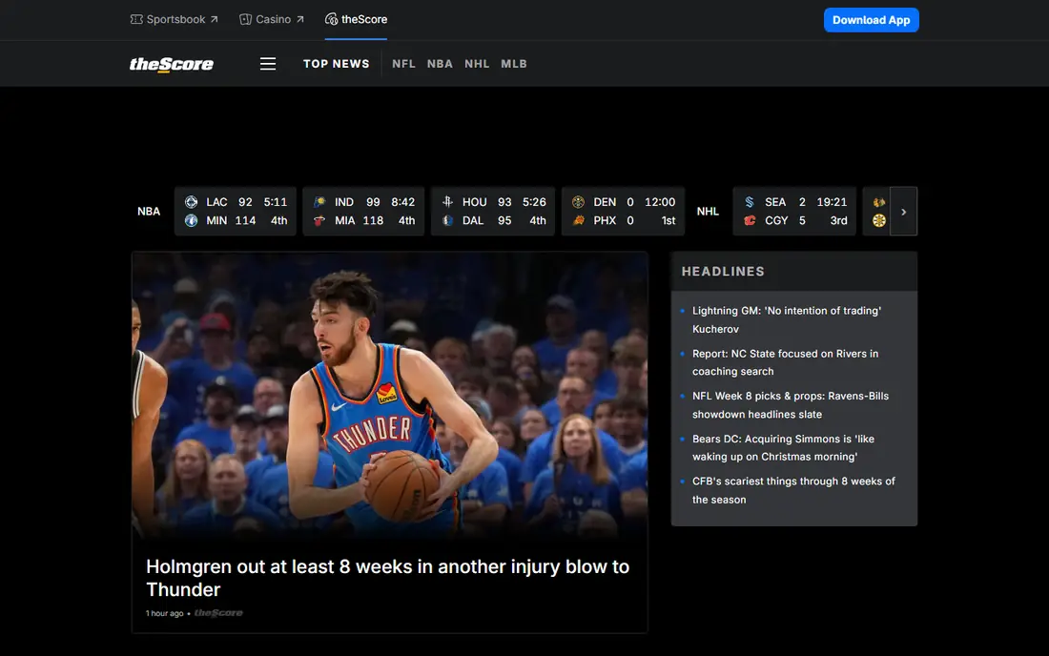This screenshot has height=656, width=1049.
Task: Click the Nuggets team logo
Action: (579, 202)
